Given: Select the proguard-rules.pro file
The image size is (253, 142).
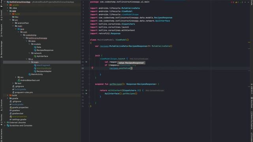Looking at the screenshot, I should tap(24, 92).
